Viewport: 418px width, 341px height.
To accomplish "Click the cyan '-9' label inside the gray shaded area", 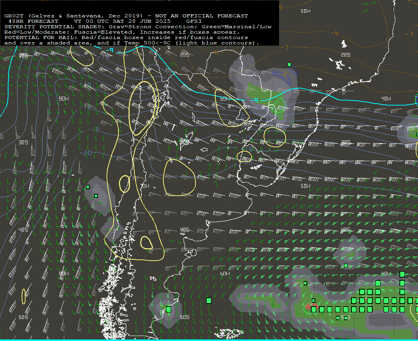I will click(254, 100).
